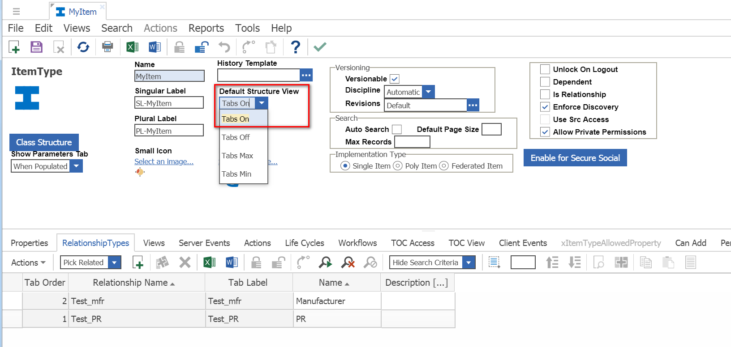Open the Reports menu

[206, 28]
